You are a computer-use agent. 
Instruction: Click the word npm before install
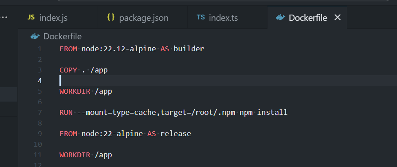[246, 113]
